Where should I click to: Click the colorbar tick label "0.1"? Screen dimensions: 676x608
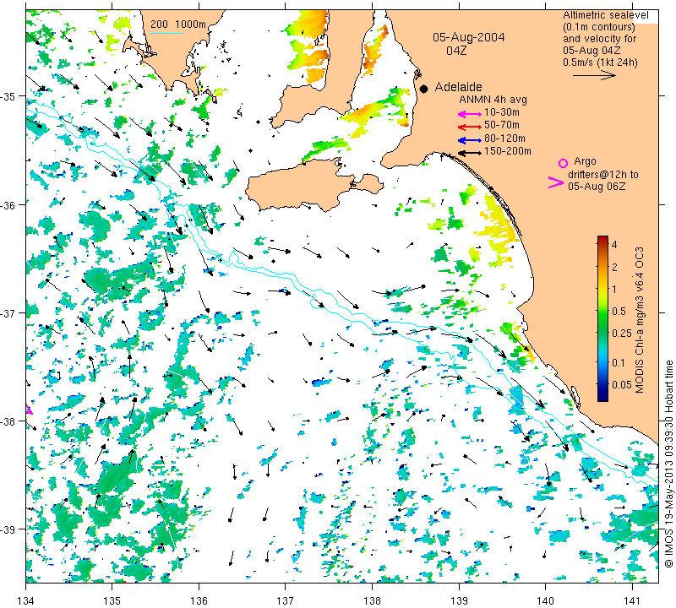coord(618,362)
